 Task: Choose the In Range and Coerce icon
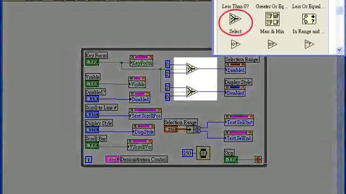(x=309, y=19)
